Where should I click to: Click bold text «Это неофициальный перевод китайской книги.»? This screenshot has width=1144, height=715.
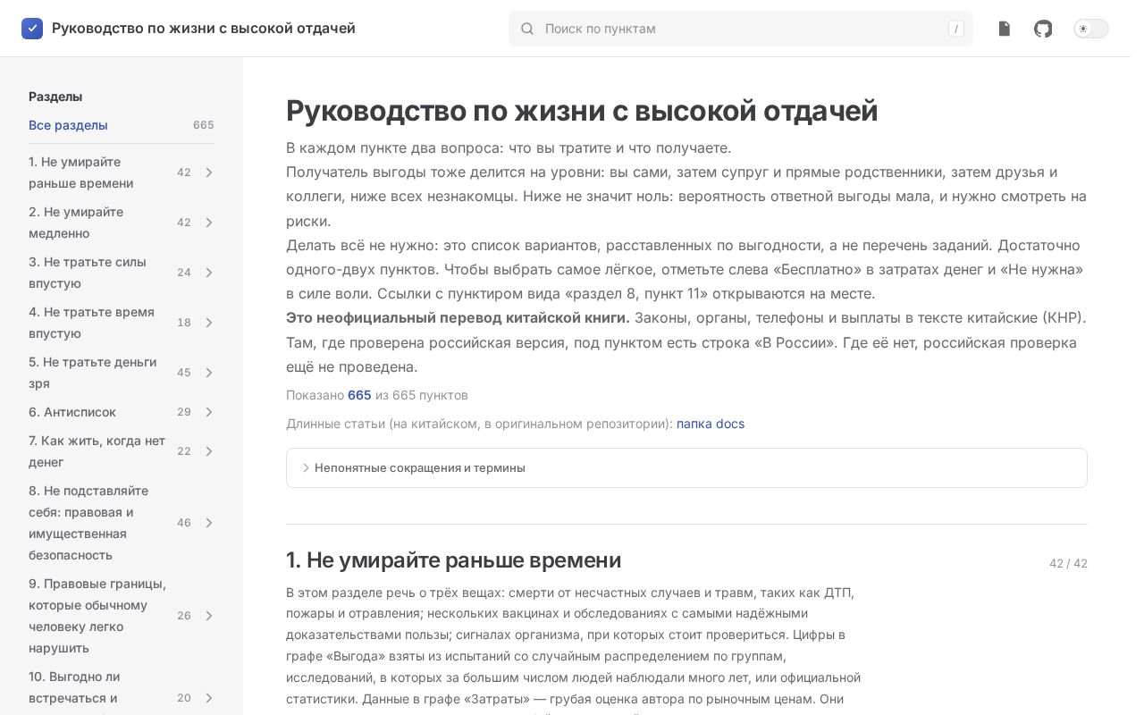(x=458, y=317)
